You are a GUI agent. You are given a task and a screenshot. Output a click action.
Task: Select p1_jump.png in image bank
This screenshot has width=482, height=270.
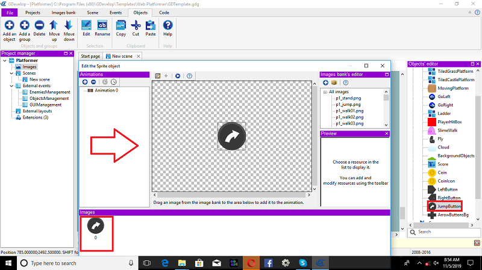pyautogui.click(x=348, y=105)
